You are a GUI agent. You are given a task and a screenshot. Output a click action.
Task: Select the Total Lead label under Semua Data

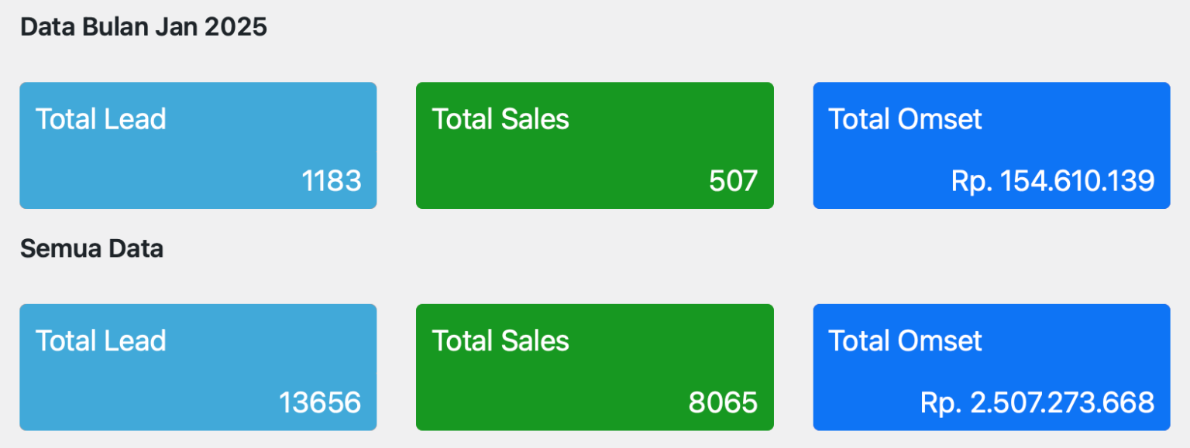[101, 341]
